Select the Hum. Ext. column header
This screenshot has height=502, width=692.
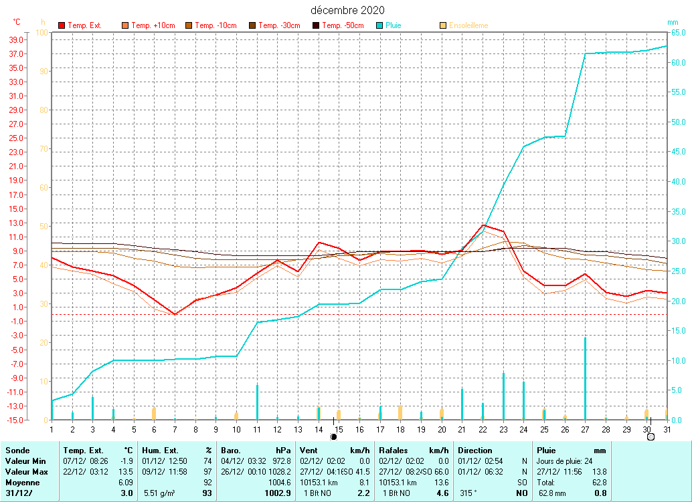(x=160, y=451)
